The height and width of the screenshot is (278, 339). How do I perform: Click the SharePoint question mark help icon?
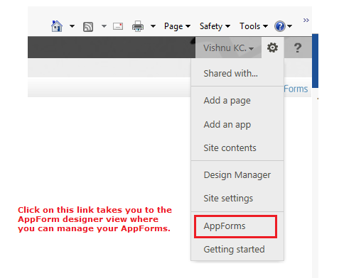[298, 48]
